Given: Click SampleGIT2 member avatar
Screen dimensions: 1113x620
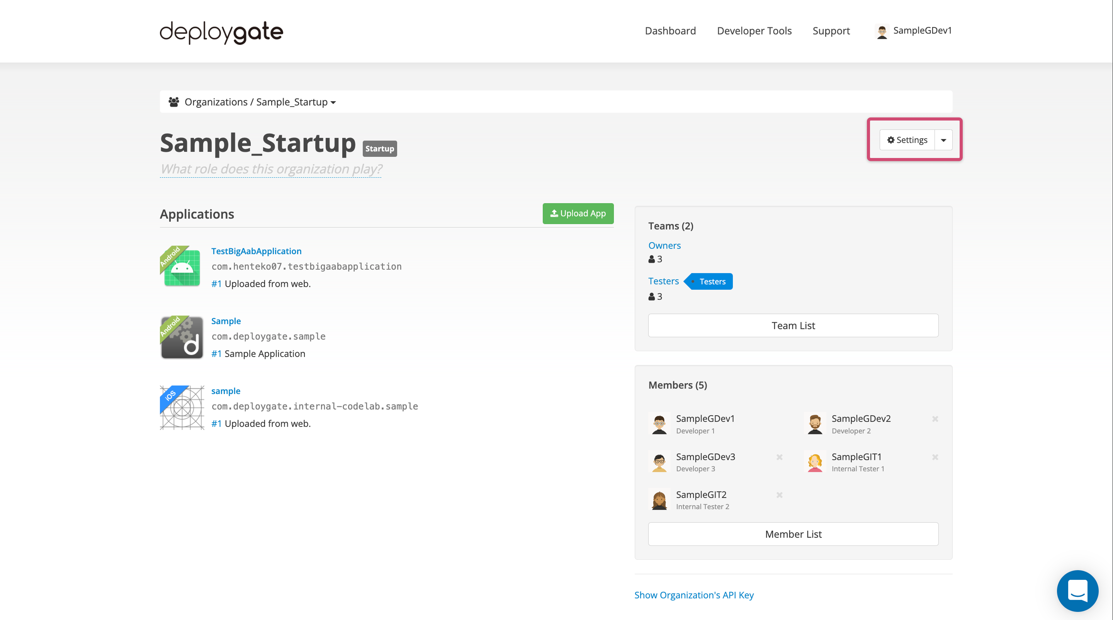Looking at the screenshot, I should [x=659, y=499].
